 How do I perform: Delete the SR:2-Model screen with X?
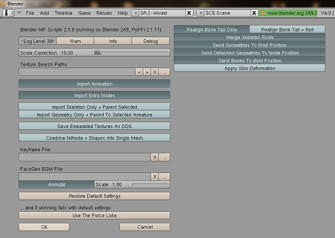189,13
